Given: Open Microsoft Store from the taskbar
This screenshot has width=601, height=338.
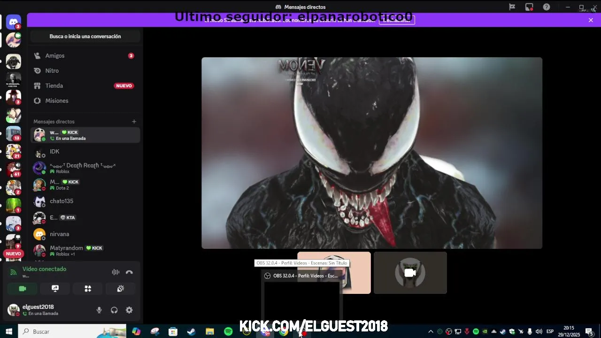Looking at the screenshot, I should pyautogui.click(x=173, y=331).
